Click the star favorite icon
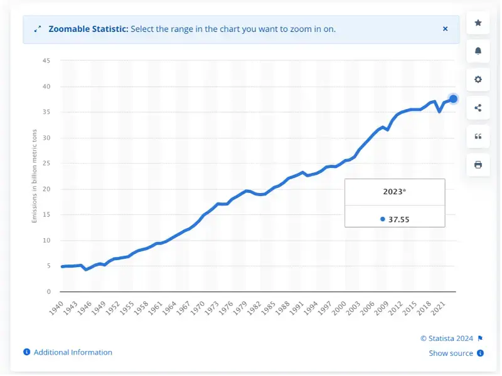Image resolution: width=502 pixels, height=376 pixels. click(x=479, y=23)
